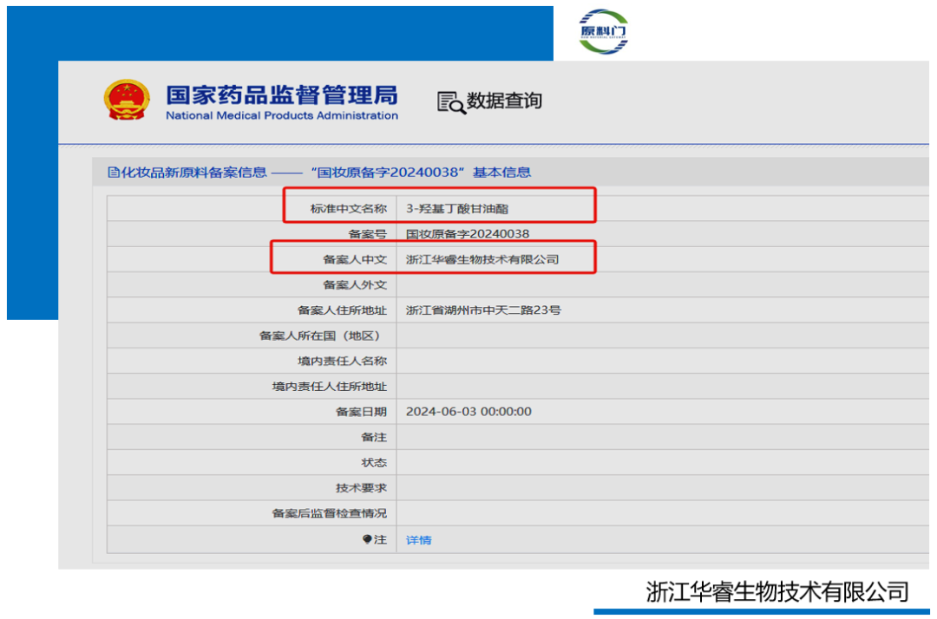
Task: Click the 备案号 row label
Action: point(368,234)
